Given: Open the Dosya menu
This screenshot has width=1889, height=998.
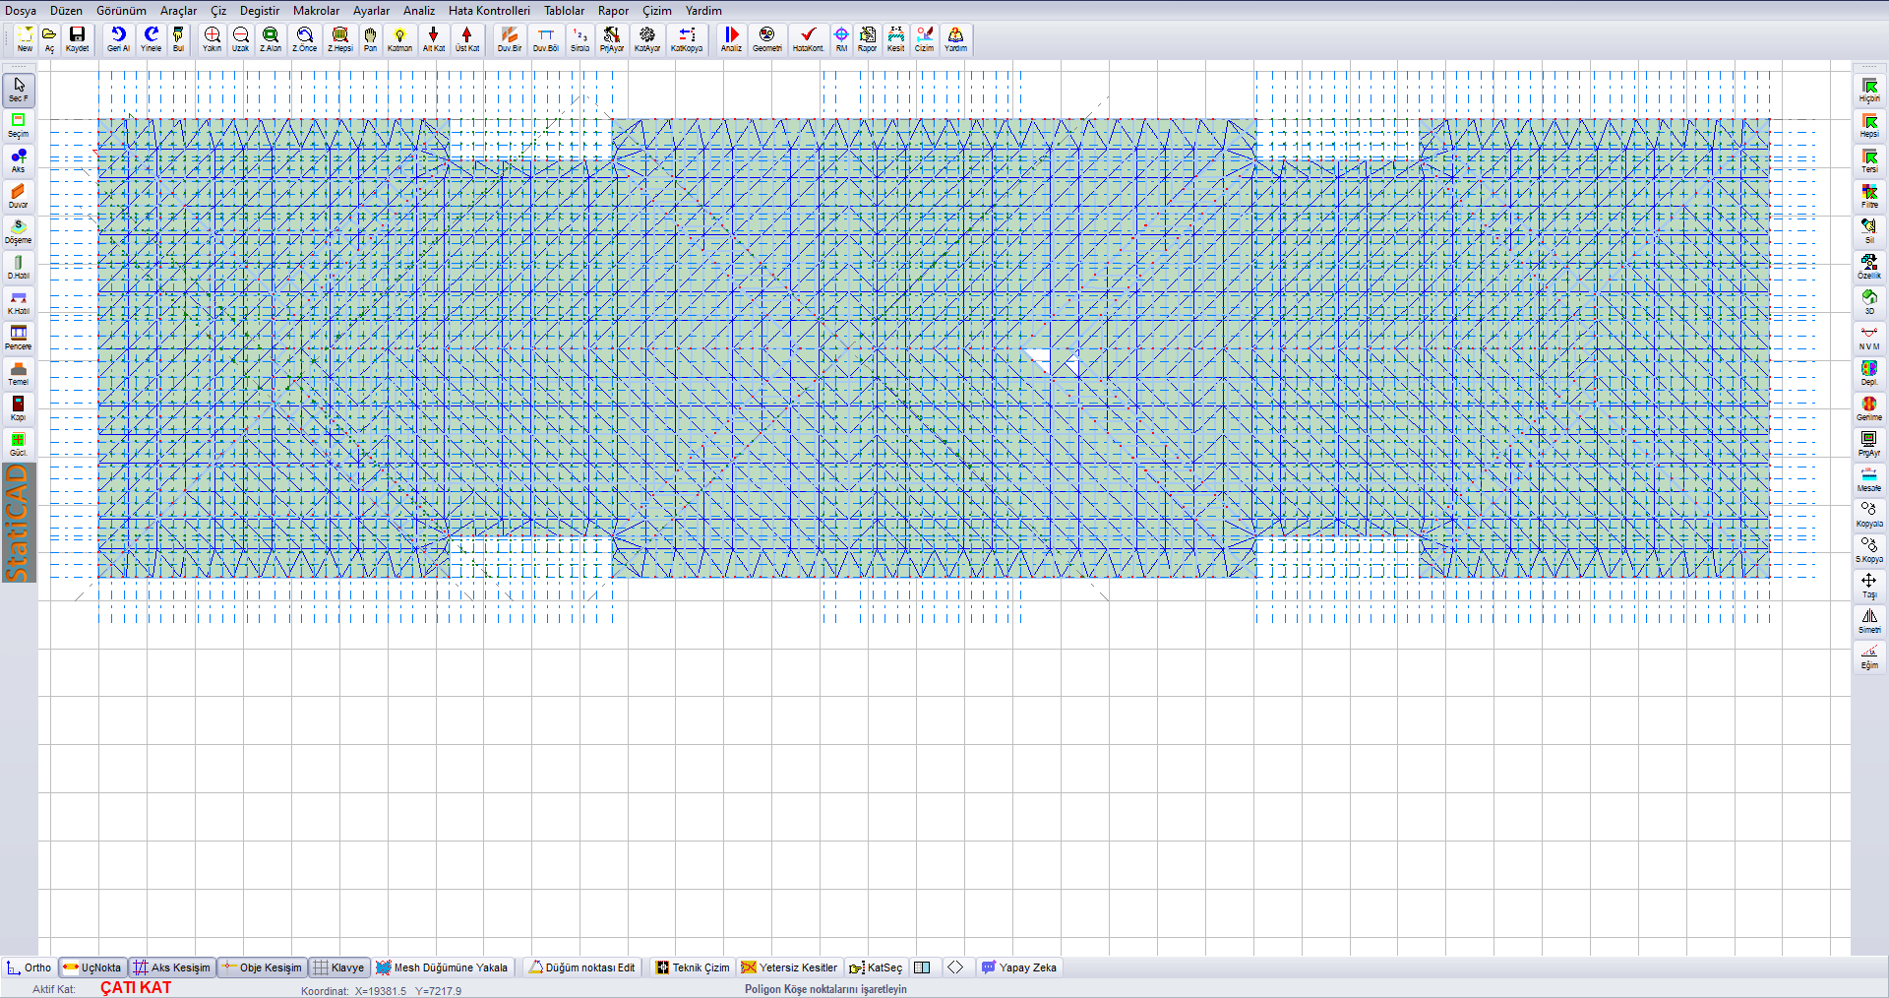Looking at the screenshot, I should [x=21, y=11].
